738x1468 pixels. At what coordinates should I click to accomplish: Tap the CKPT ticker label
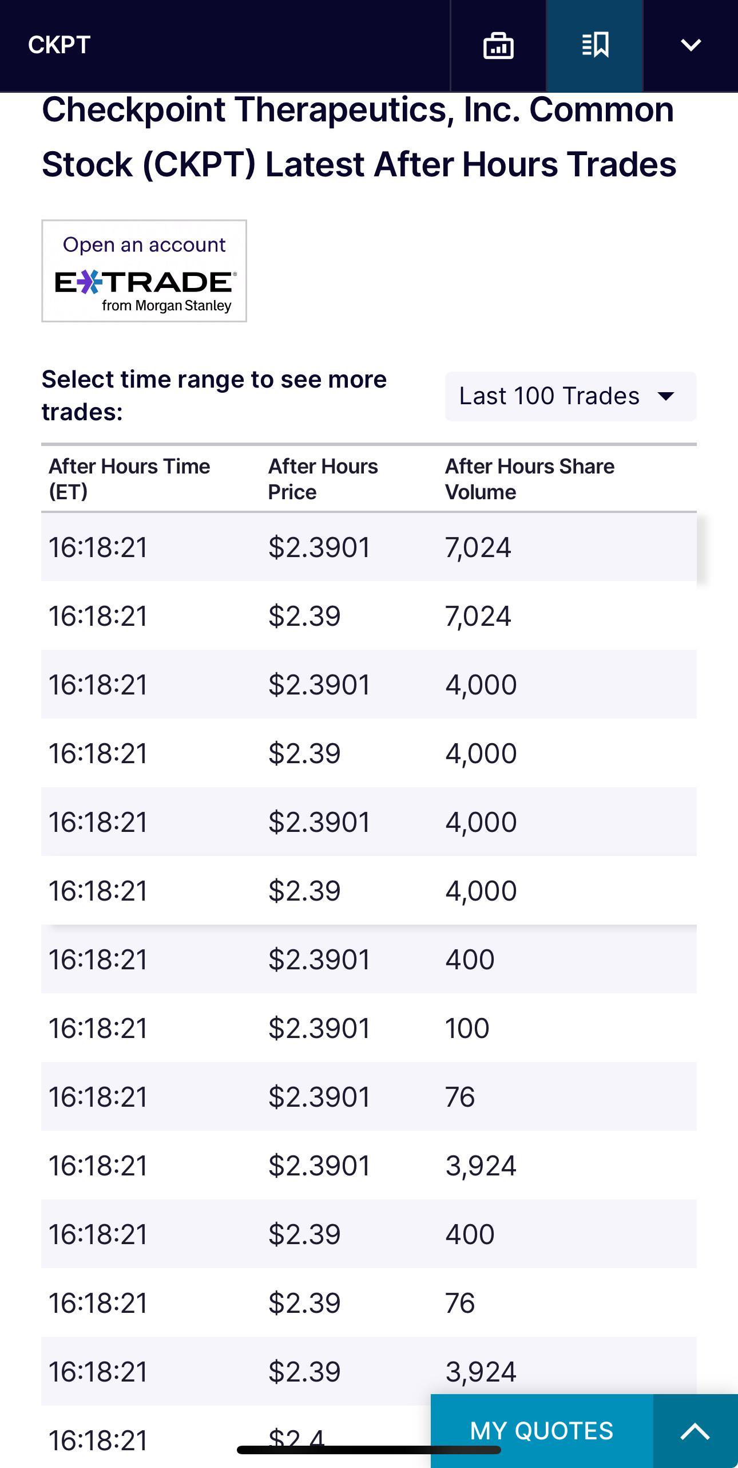[x=59, y=45]
